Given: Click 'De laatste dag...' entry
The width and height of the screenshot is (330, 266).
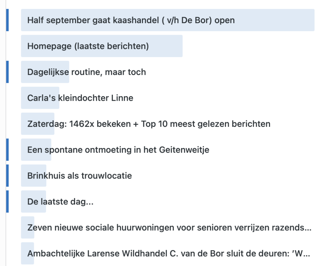Looking at the screenshot, I should click(60, 202).
